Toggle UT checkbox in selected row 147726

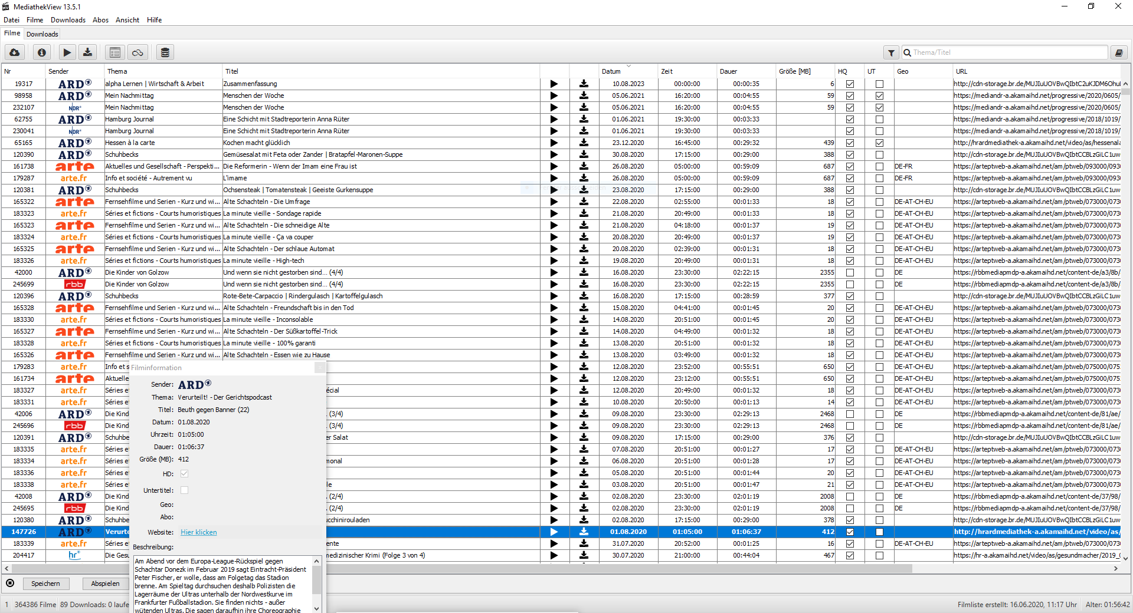pos(879,532)
